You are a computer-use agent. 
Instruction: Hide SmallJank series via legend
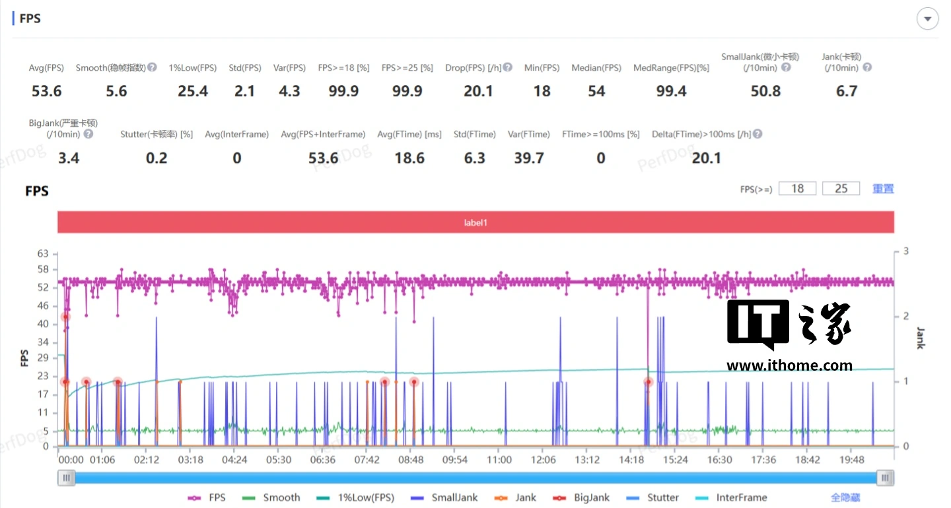[444, 497]
